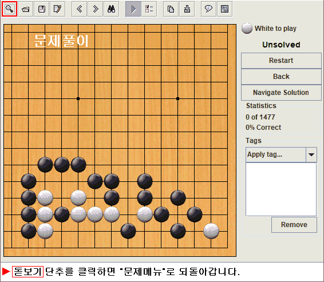The width and height of the screenshot is (324, 282).
Task: Click the Back button
Action: tap(281, 77)
